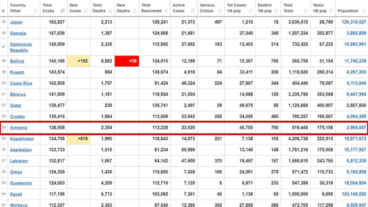Click the Total Tests sort icon
Screen dimensions: 368x207
(x=306, y=11)
